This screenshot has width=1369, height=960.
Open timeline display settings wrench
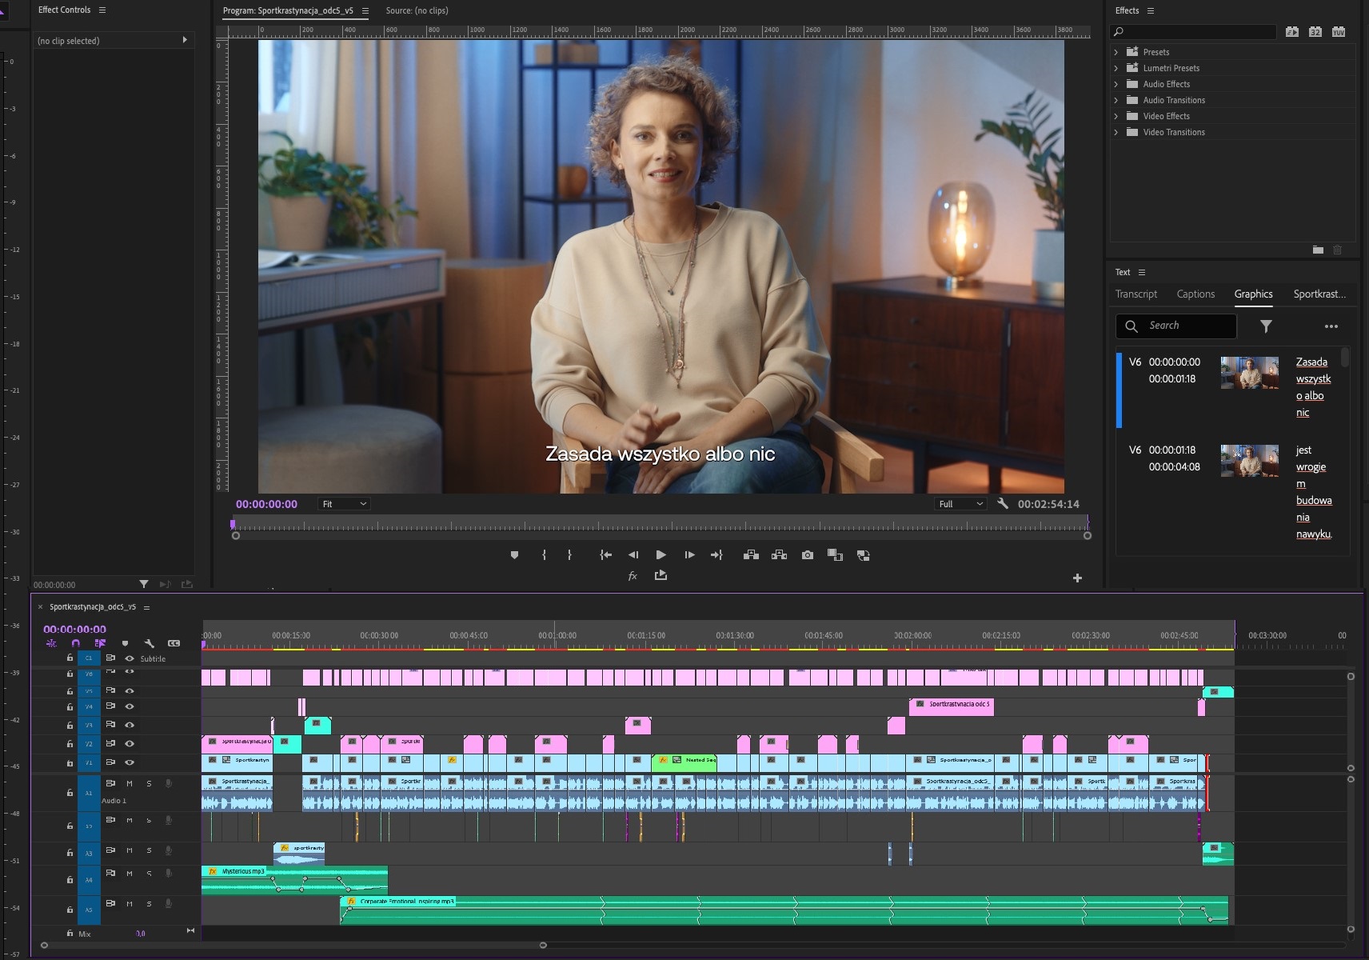tap(149, 643)
